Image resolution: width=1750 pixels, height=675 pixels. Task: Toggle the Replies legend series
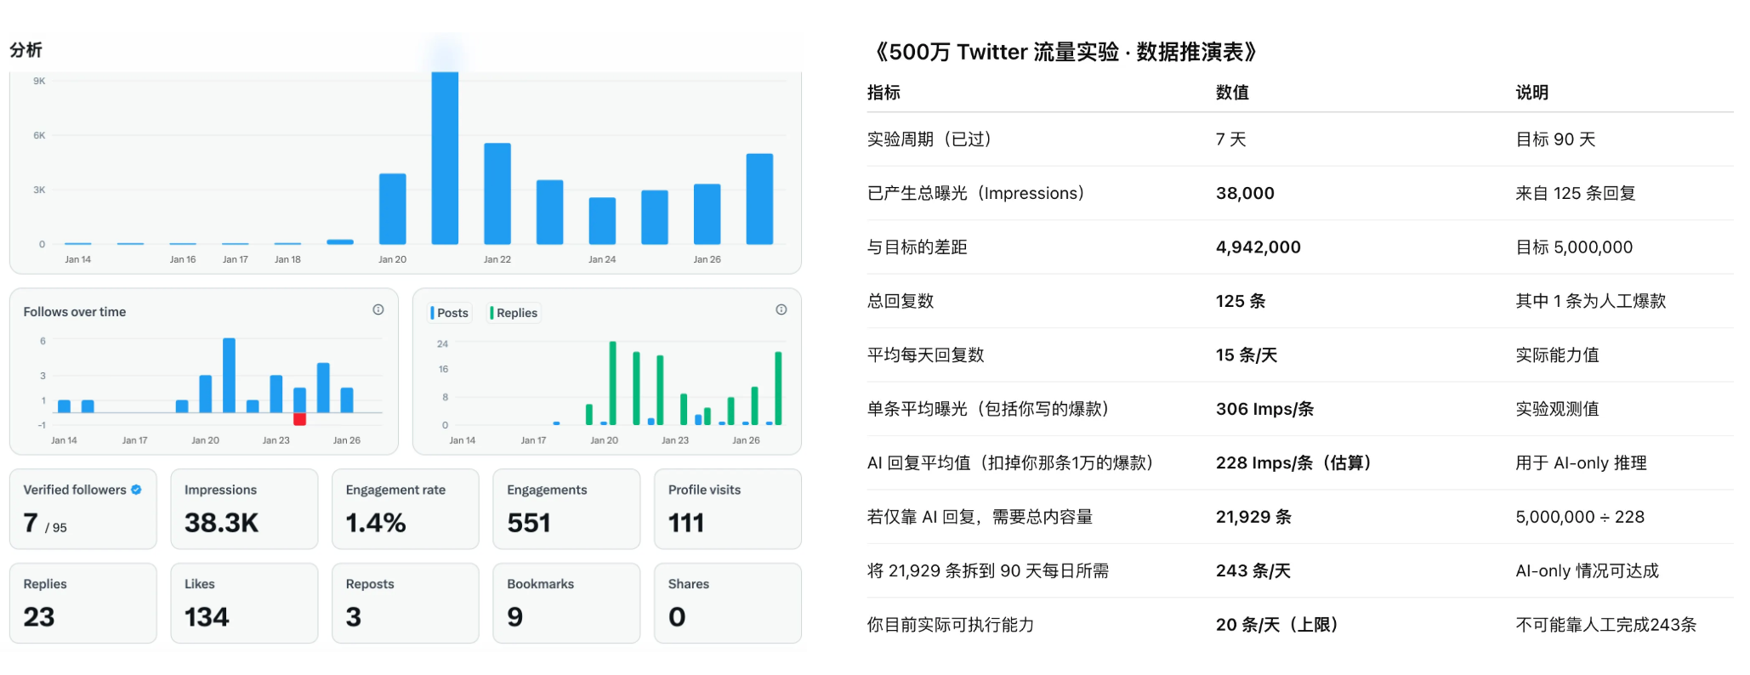tap(514, 313)
